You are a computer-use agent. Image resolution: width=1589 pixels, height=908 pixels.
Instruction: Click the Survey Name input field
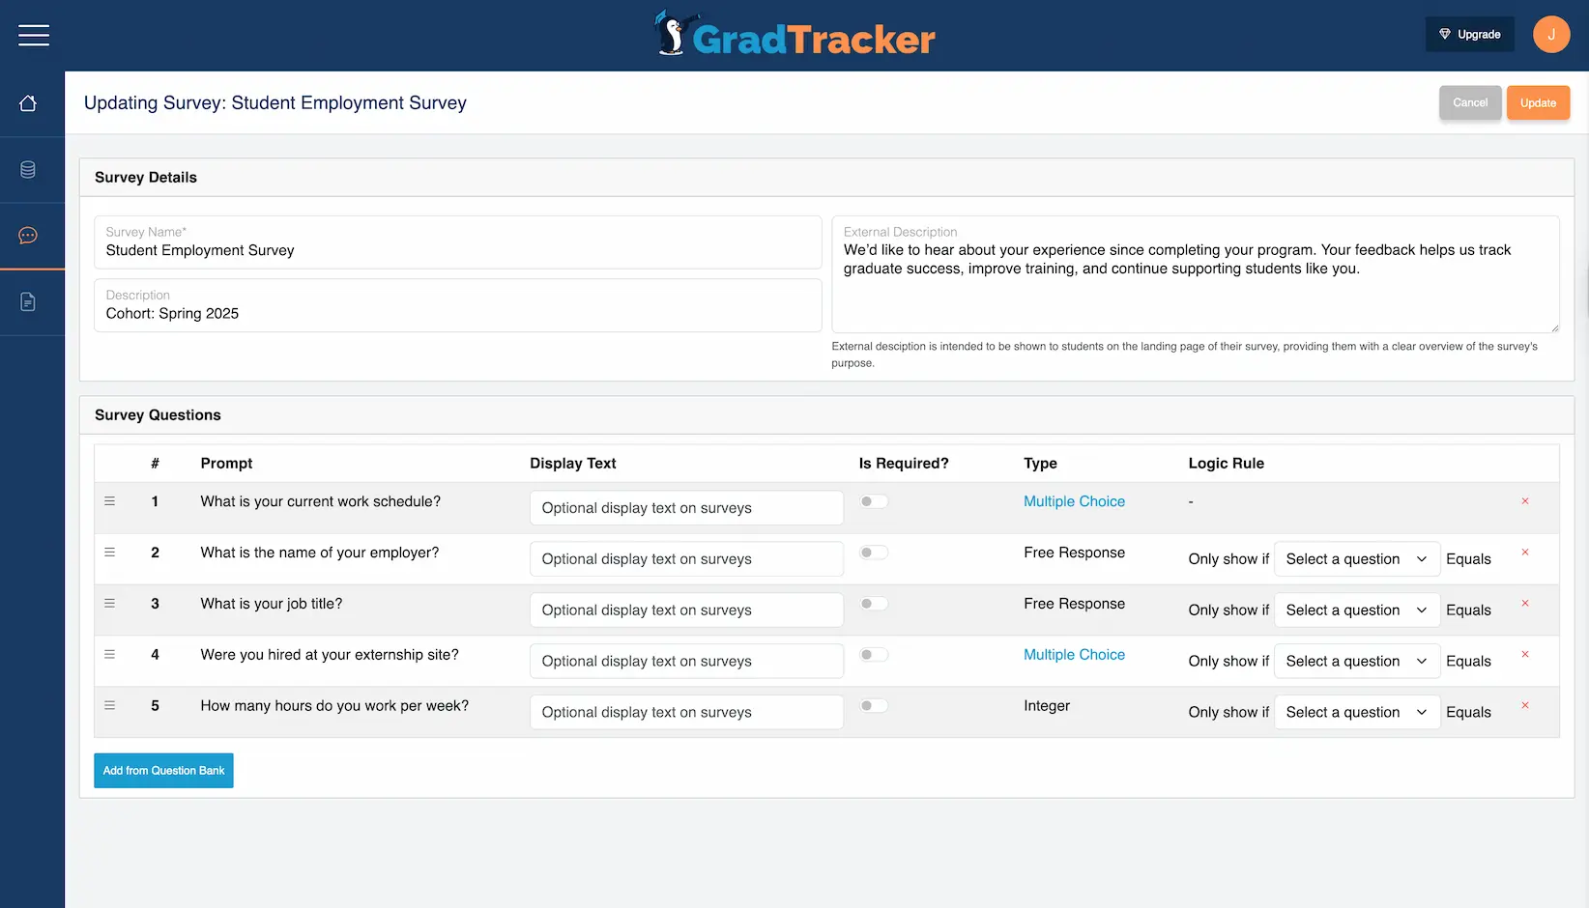pos(457,250)
